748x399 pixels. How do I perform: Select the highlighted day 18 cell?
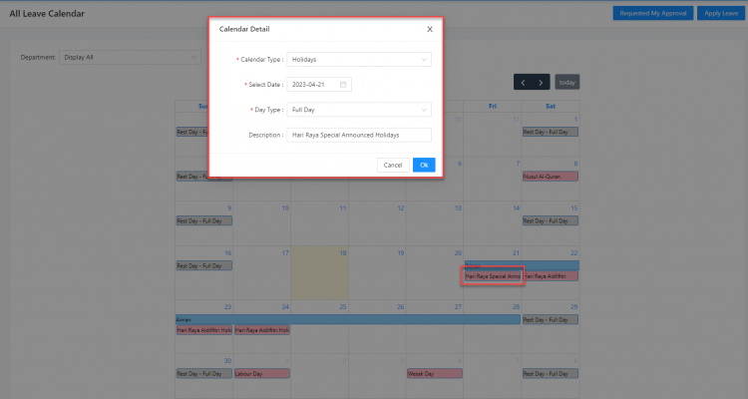click(319, 274)
